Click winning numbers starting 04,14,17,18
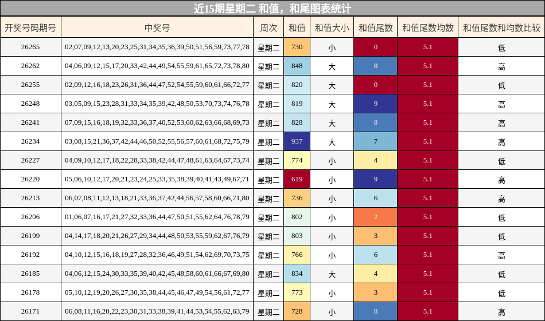The image size is (545, 321). [x=157, y=236]
